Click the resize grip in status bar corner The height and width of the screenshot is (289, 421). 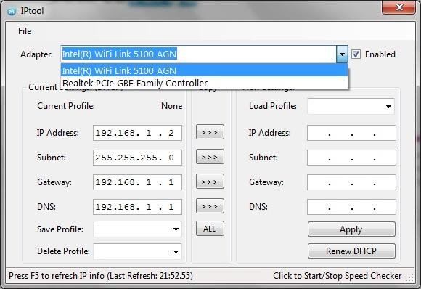[409, 277]
